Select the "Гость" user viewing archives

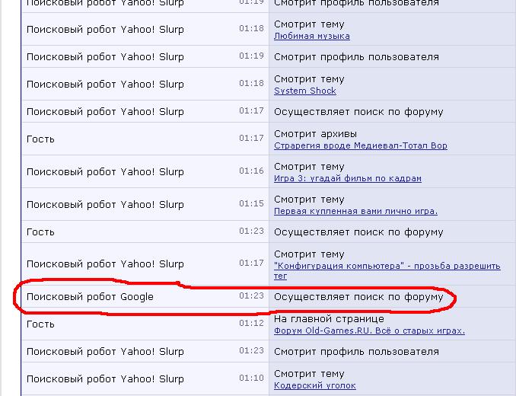(40, 139)
